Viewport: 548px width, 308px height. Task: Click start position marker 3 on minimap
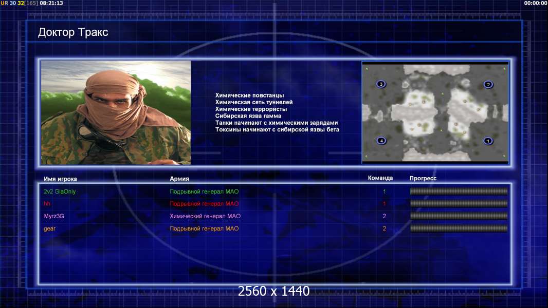(x=381, y=84)
